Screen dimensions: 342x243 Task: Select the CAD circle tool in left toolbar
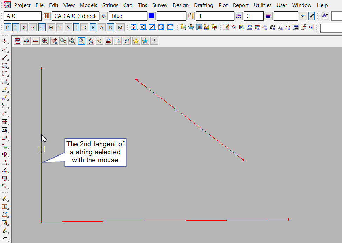click(5, 66)
